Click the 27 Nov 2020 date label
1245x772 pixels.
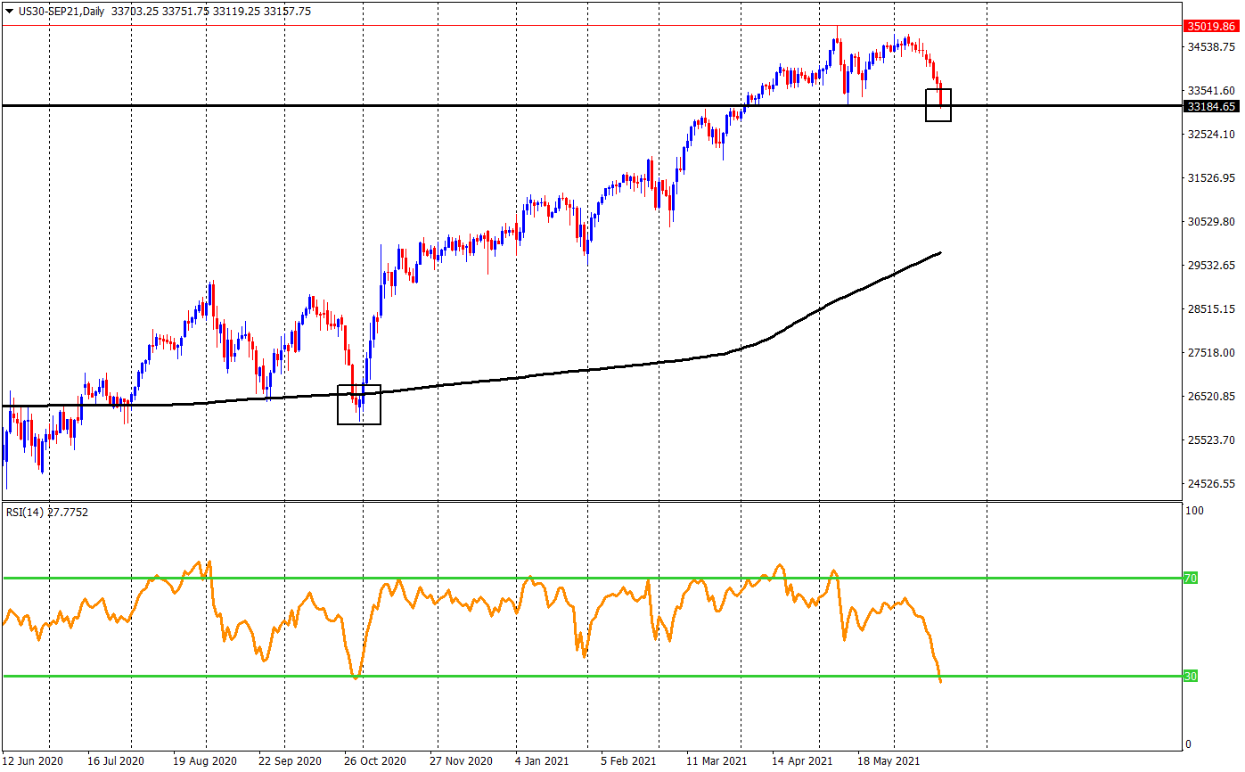(x=461, y=761)
